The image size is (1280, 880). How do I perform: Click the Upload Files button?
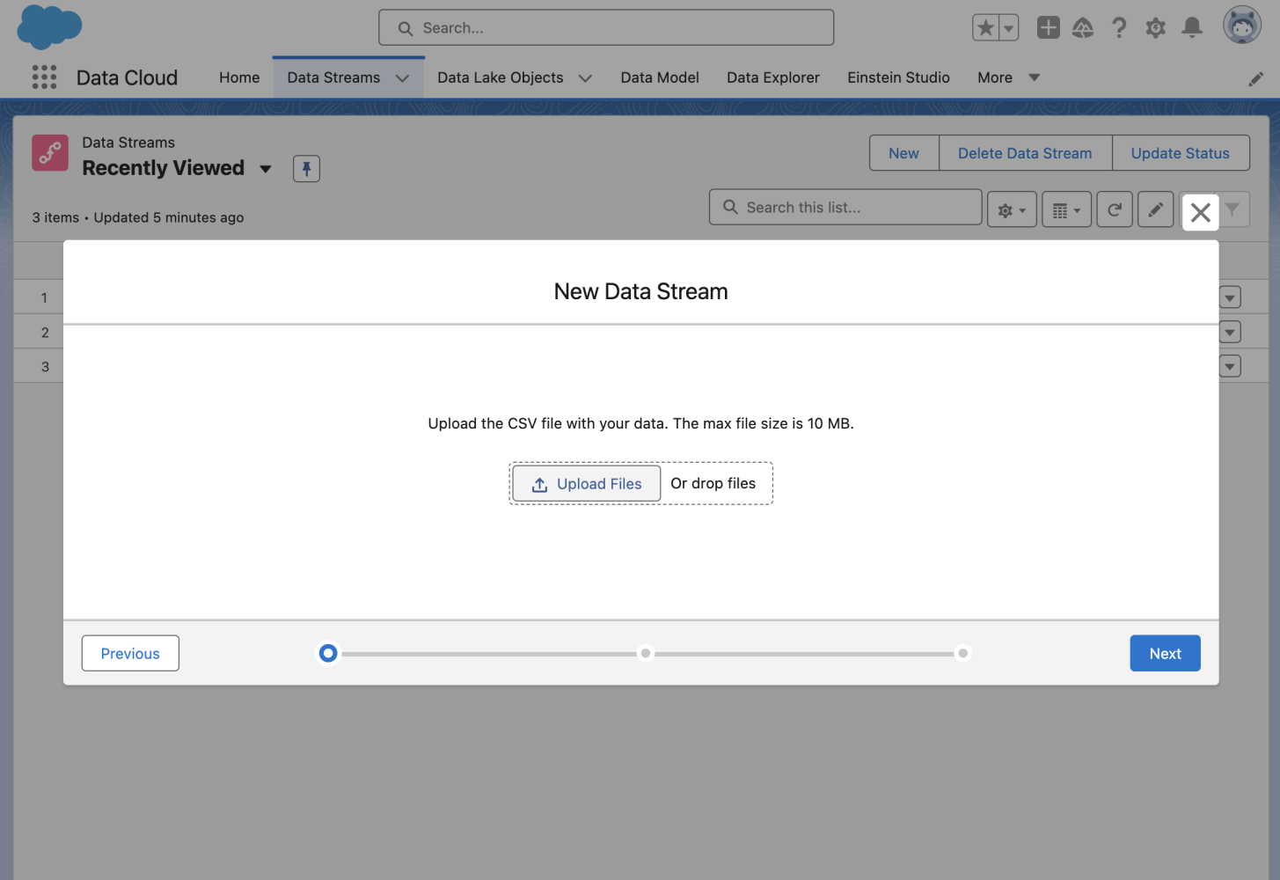point(585,483)
